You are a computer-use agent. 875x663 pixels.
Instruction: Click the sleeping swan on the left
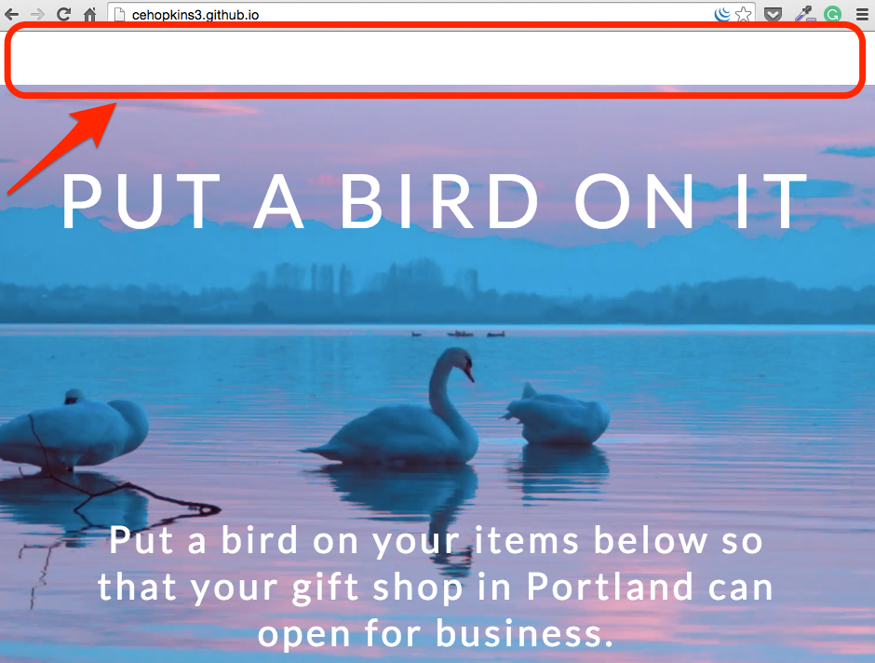coord(73,429)
